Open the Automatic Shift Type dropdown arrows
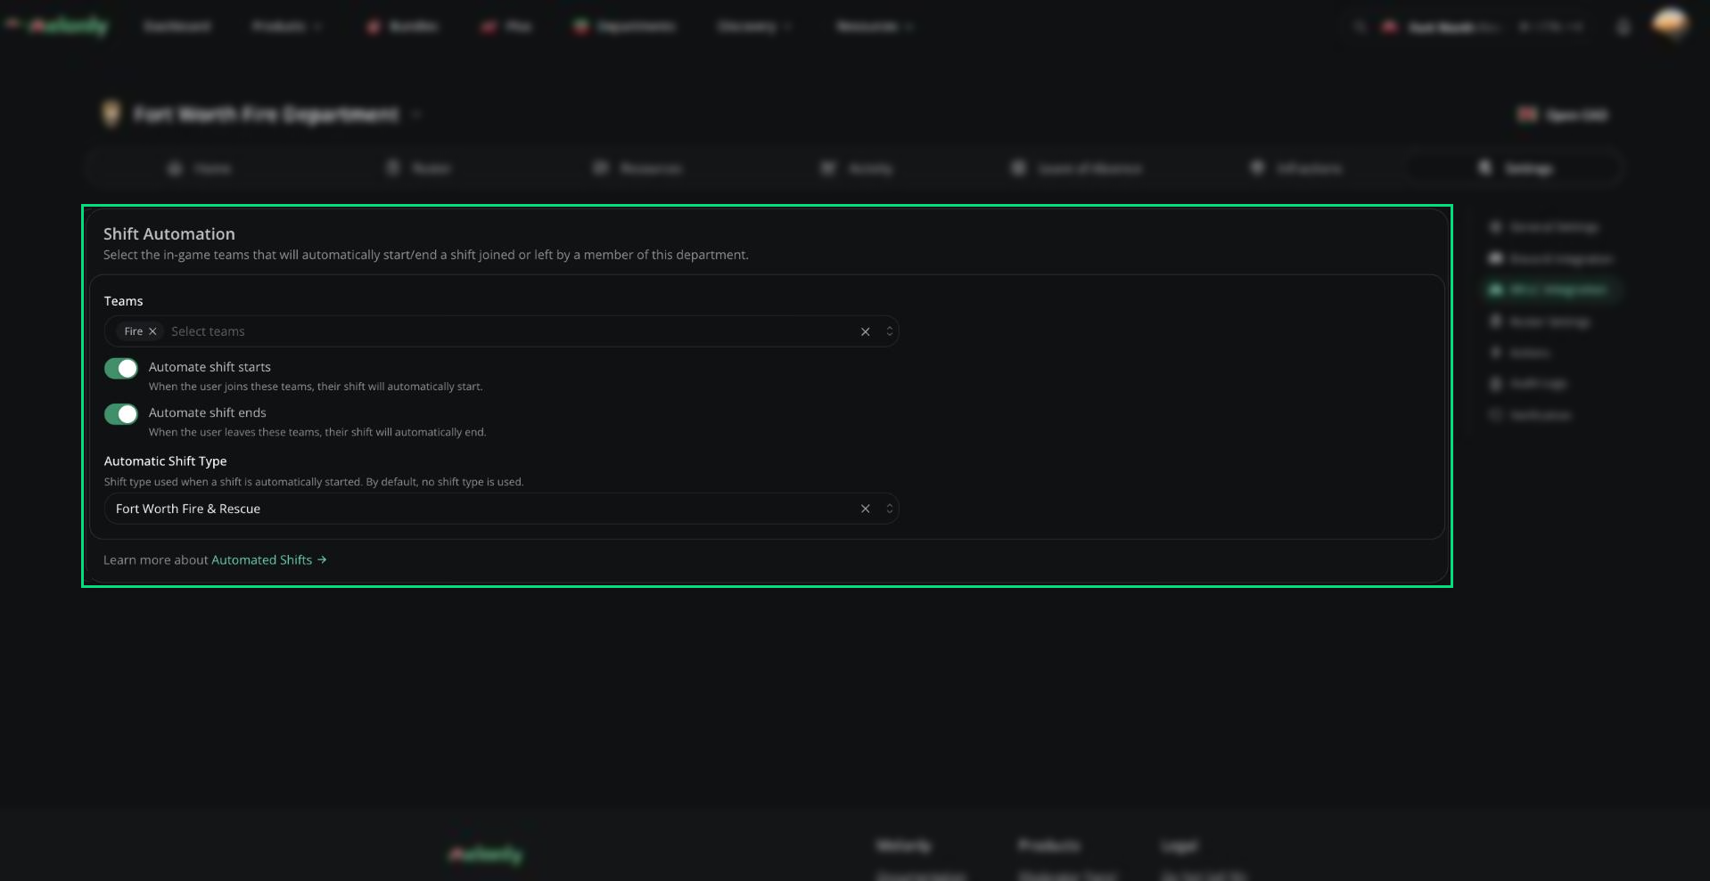1710x881 pixels. [x=889, y=509]
